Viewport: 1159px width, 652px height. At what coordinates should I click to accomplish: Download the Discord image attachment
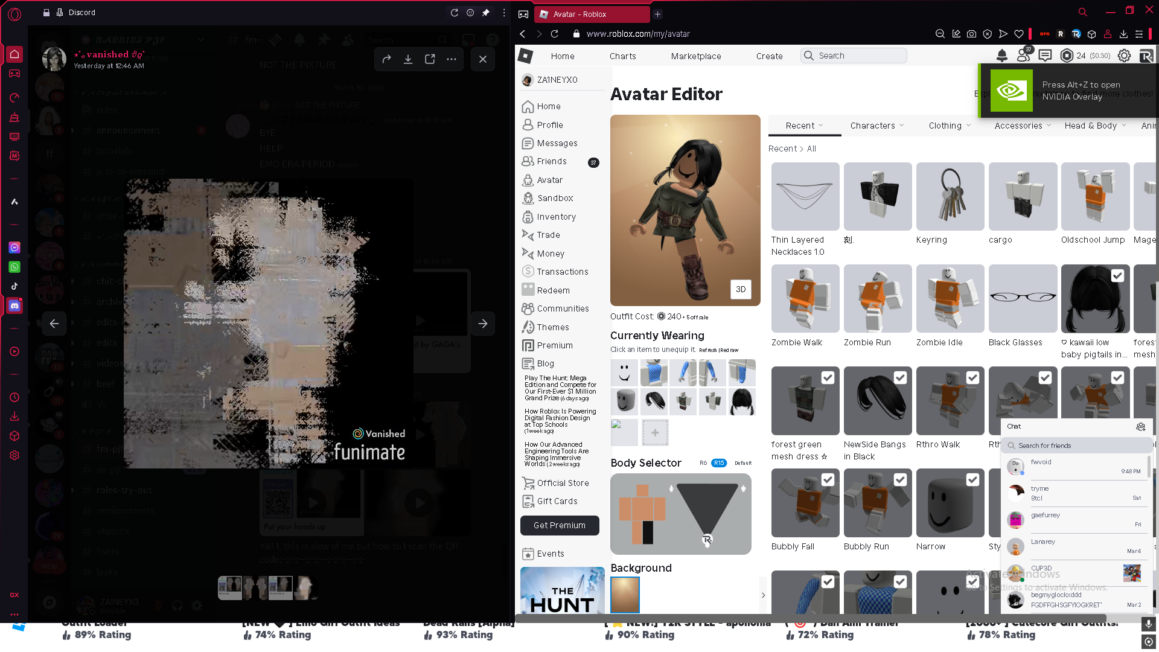[408, 59]
